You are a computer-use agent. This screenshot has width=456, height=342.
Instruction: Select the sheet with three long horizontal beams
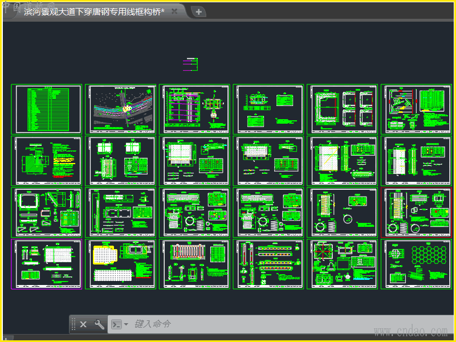tap(268, 264)
